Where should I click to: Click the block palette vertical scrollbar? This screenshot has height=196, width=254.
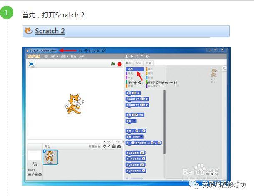(165, 122)
